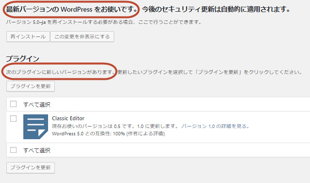Click the lower プラグインを更新 button below the plugin list
Image resolution: width=310 pixels, height=183 pixels.
coord(31,167)
